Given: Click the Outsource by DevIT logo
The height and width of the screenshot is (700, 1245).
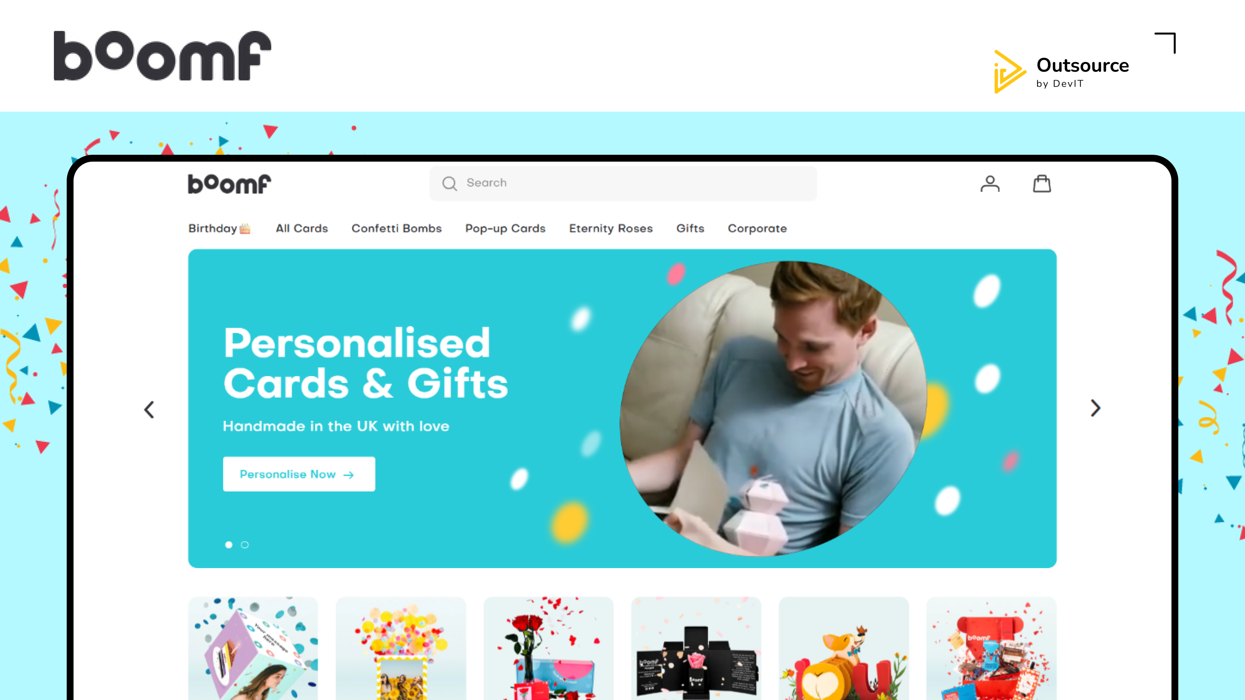Looking at the screenshot, I should [1061, 72].
